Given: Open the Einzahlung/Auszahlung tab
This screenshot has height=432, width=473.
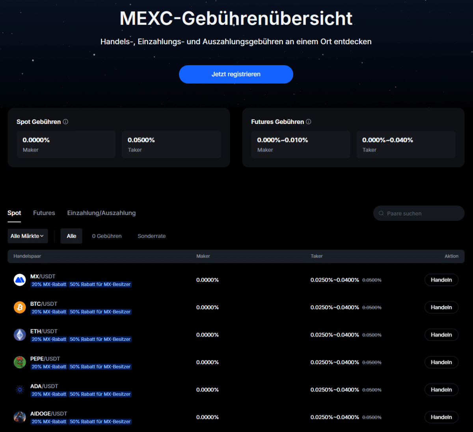Looking at the screenshot, I should point(101,213).
